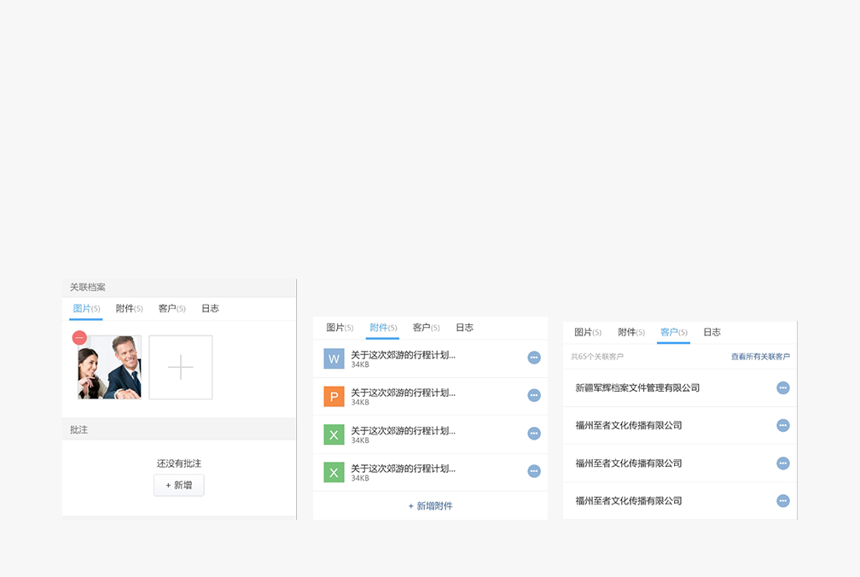Click the + 新增附件 link
The image size is (860, 577).
point(430,506)
